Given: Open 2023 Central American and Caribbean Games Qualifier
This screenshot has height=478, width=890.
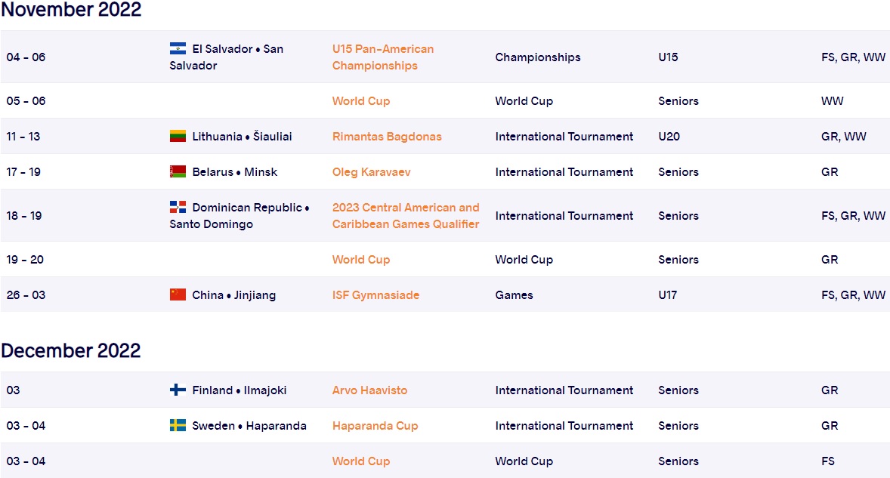Looking at the screenshot, I should (406, 216).
